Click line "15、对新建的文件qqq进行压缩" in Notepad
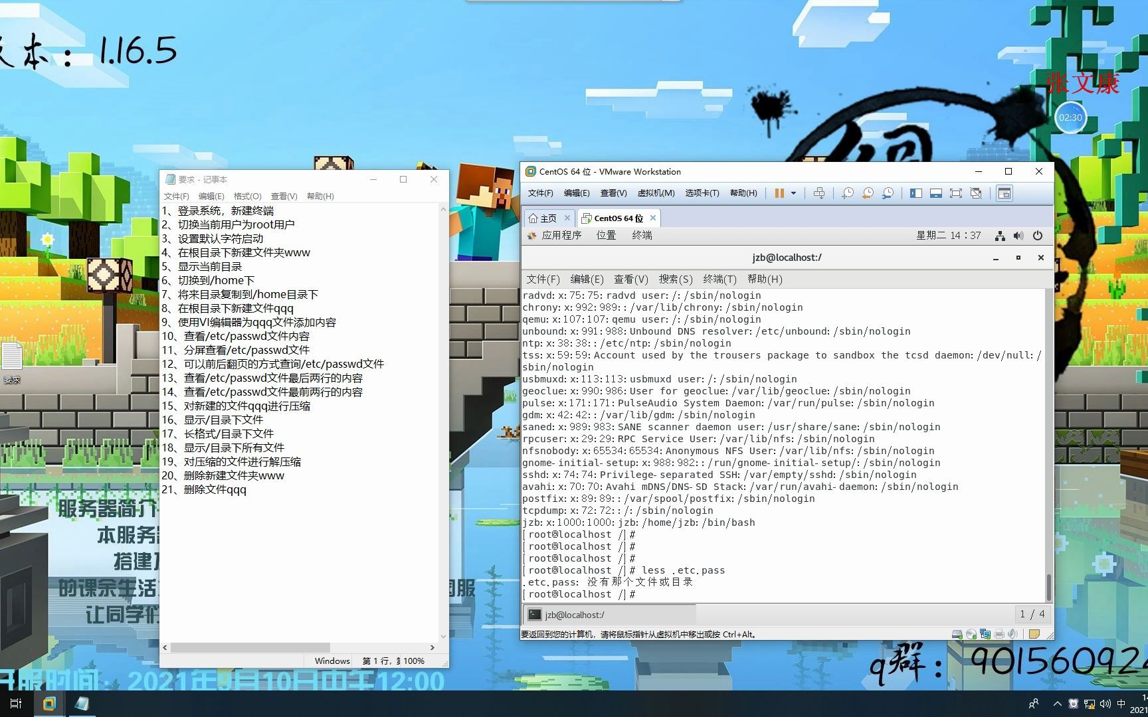Viewport: 1148px width, 717px height. coord(236,406)
